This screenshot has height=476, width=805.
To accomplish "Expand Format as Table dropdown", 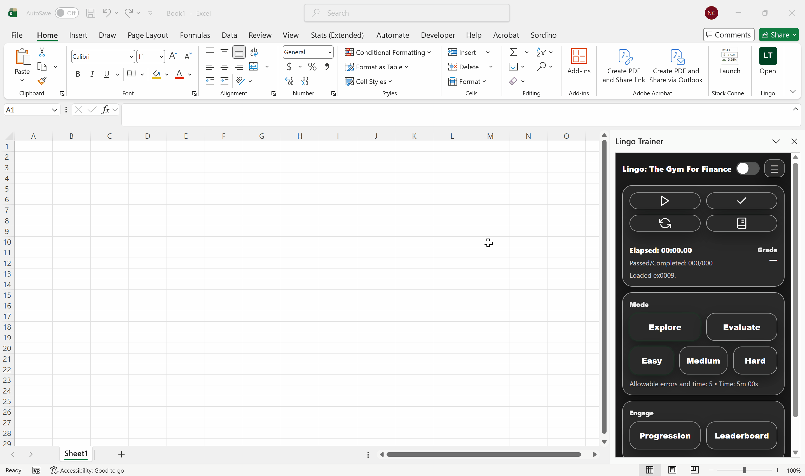I will tap(406, 67).
